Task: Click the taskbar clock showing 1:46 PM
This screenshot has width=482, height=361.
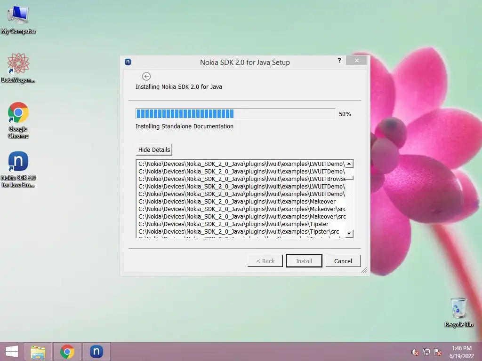Action: click(461, 352)
